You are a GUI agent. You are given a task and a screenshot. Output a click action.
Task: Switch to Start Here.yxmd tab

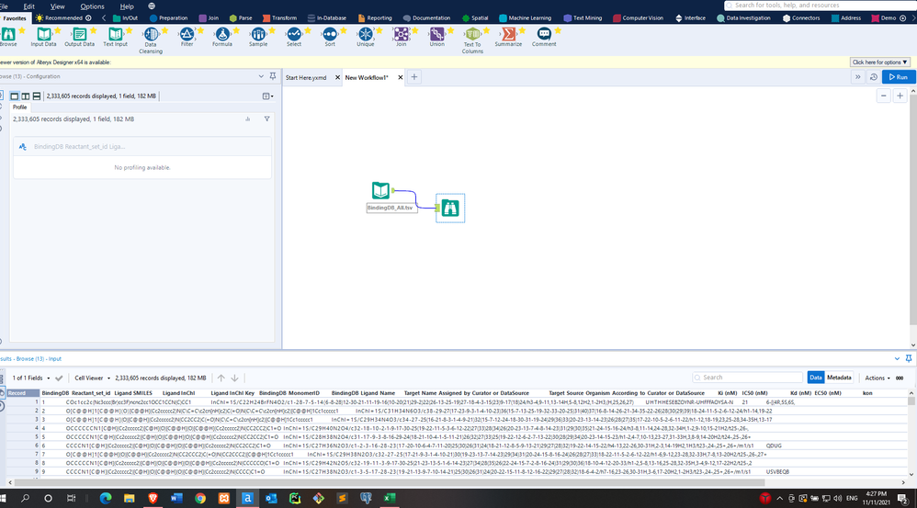[306, 77]
